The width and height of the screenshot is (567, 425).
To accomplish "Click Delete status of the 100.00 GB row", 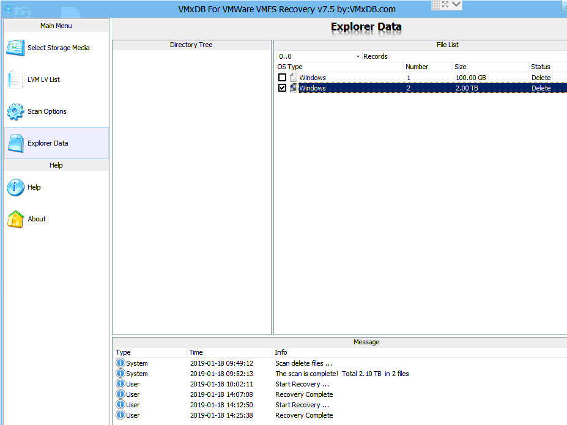I will pos(541,78).
